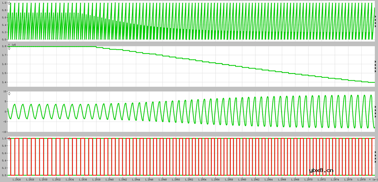This screenshot has height=182, width=378.
Task: Click the top arrow marker right of the staircase plot
Action: pos(375,62)
